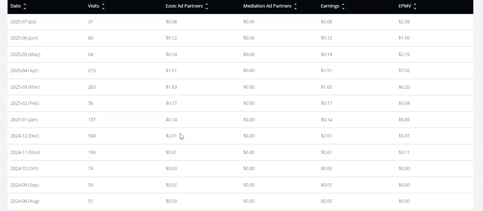
Task: Click the Ezoic Ad Partners header label
Action: tap(184, 6)
